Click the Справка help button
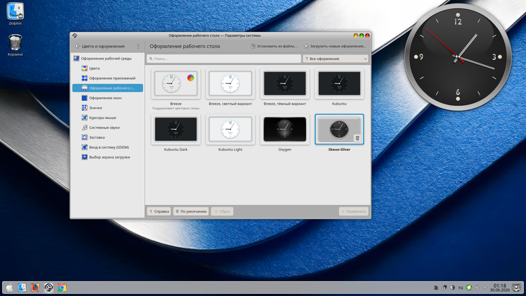526x296 pixels. [x=159, y=211]
